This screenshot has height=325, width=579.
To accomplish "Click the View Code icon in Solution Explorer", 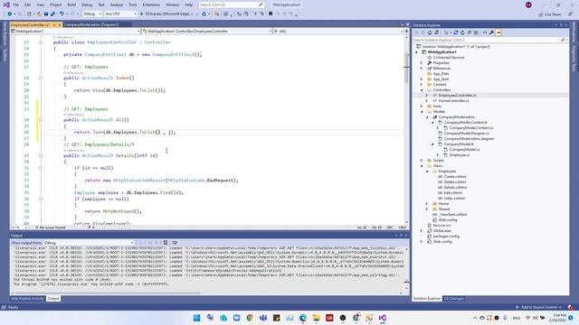I will click(x=485, y=32).
